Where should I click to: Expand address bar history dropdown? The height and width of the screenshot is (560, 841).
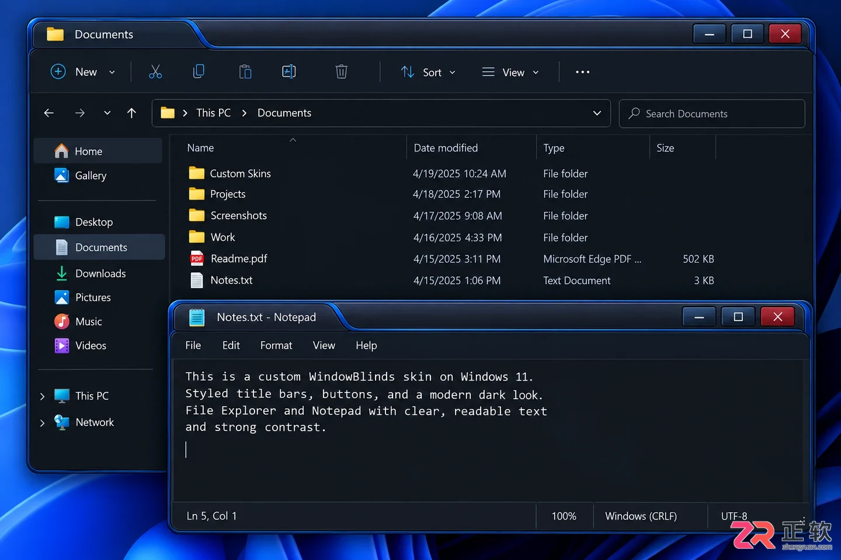pos(597,113)
